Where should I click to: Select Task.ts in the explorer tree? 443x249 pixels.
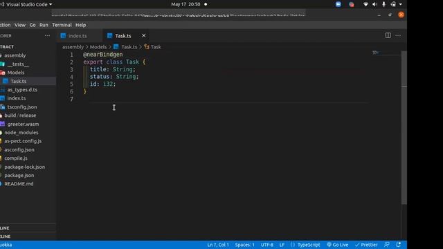pos(19,82)
